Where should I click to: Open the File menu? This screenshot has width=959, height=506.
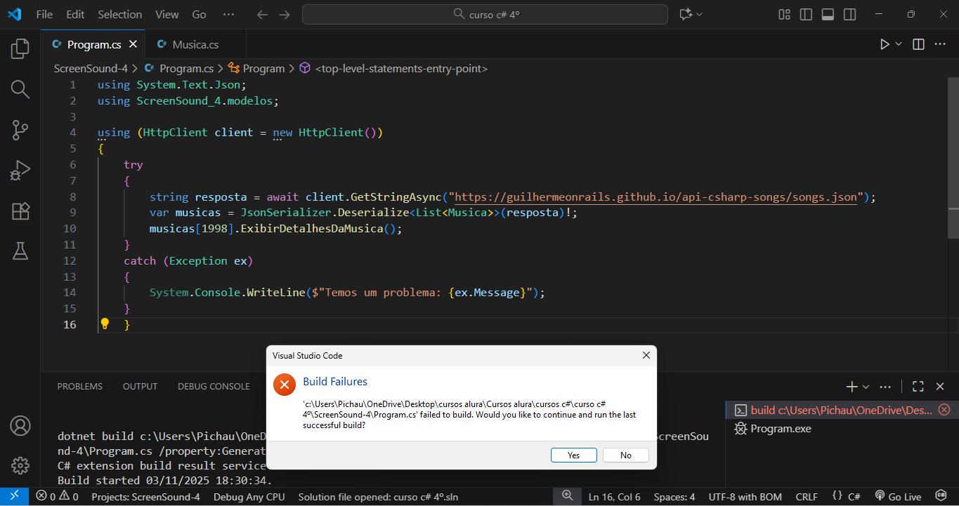[x=44, y=14]
